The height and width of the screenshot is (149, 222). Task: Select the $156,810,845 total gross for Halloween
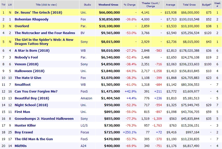(x=189, y=71)
